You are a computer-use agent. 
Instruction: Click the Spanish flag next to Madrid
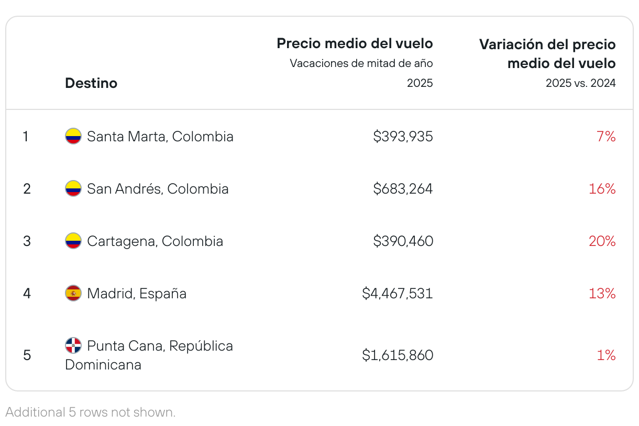pos(73,293)
